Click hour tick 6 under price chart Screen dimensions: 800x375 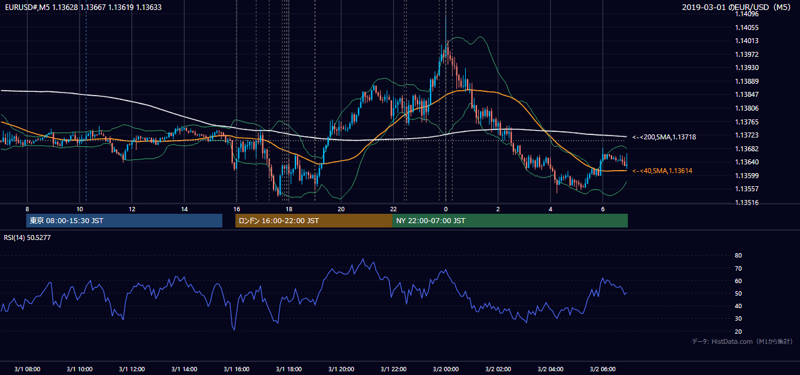tap(603, 209)
